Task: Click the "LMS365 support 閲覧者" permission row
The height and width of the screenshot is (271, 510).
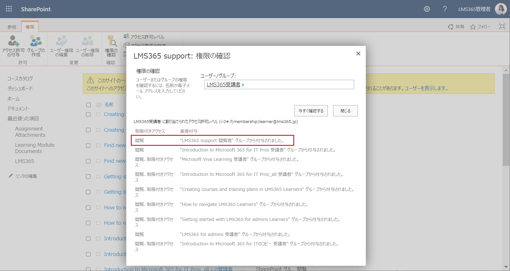Action: tap(212, 141)
